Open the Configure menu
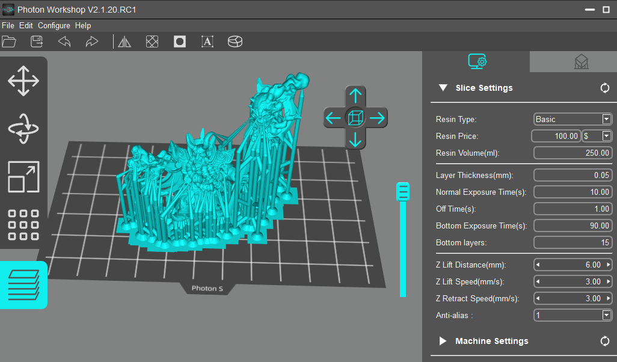The height and width of the screenshot is (362, 617). click(54, 25)
